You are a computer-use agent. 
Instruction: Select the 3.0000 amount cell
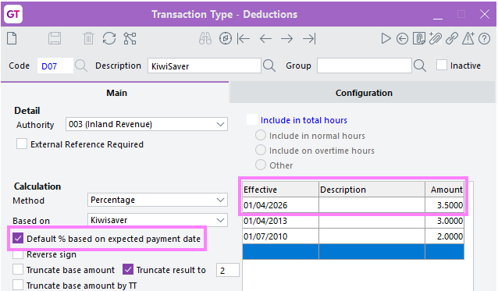444,221
